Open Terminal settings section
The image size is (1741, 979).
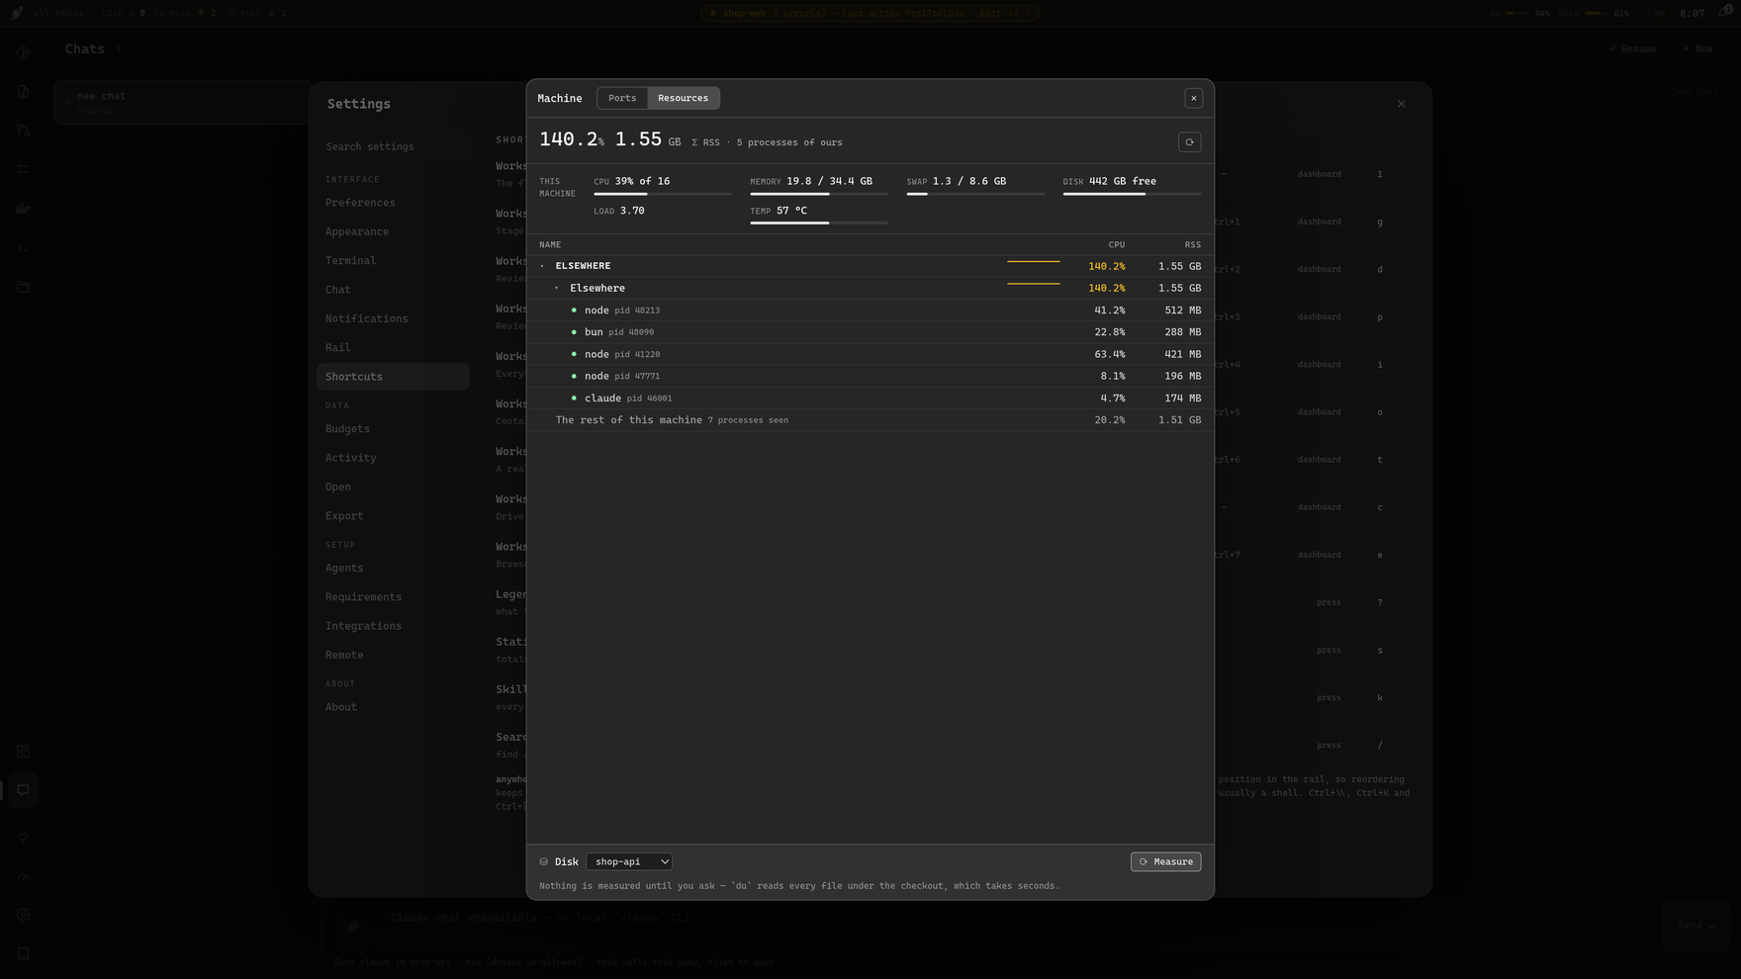(393, 260)
